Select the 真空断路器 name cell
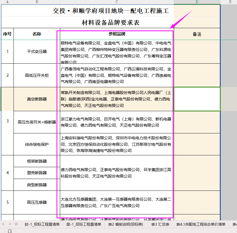237x233 pixels. (37, 99)
